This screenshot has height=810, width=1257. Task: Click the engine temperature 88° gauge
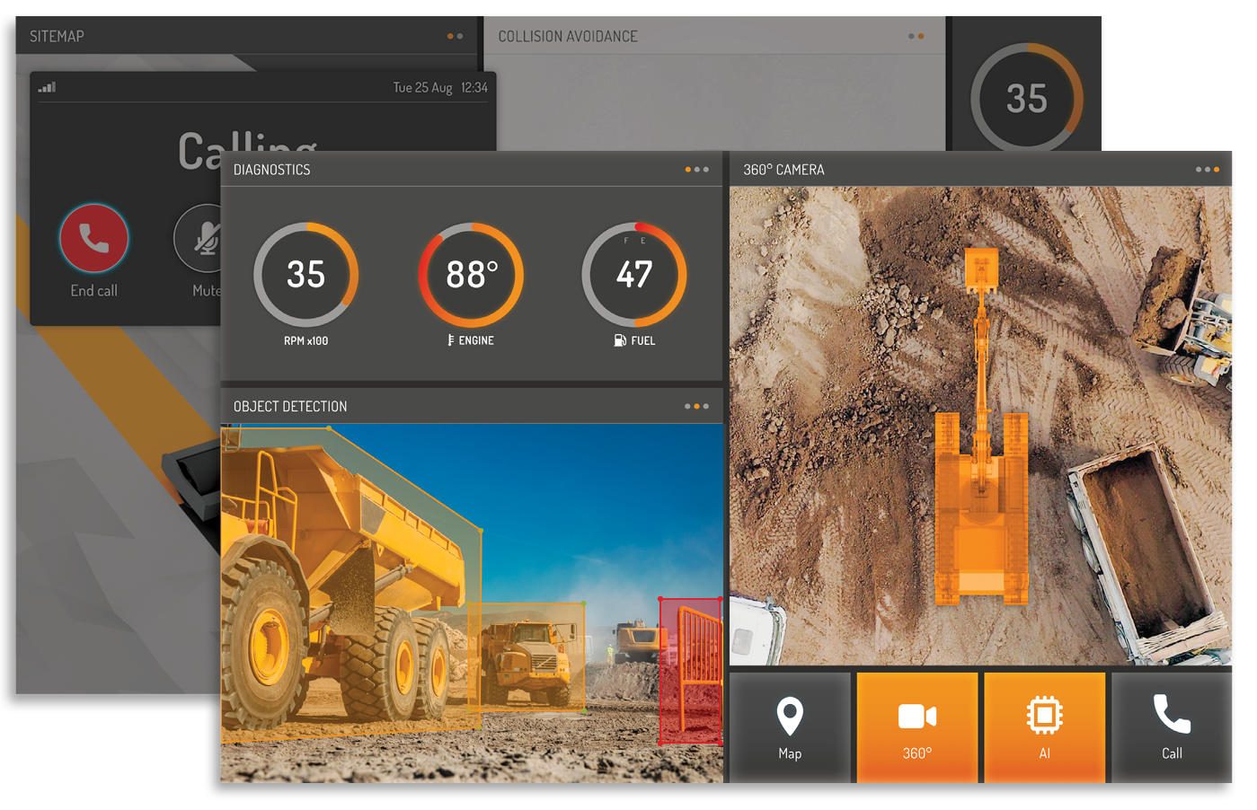[x=471, y=275]
